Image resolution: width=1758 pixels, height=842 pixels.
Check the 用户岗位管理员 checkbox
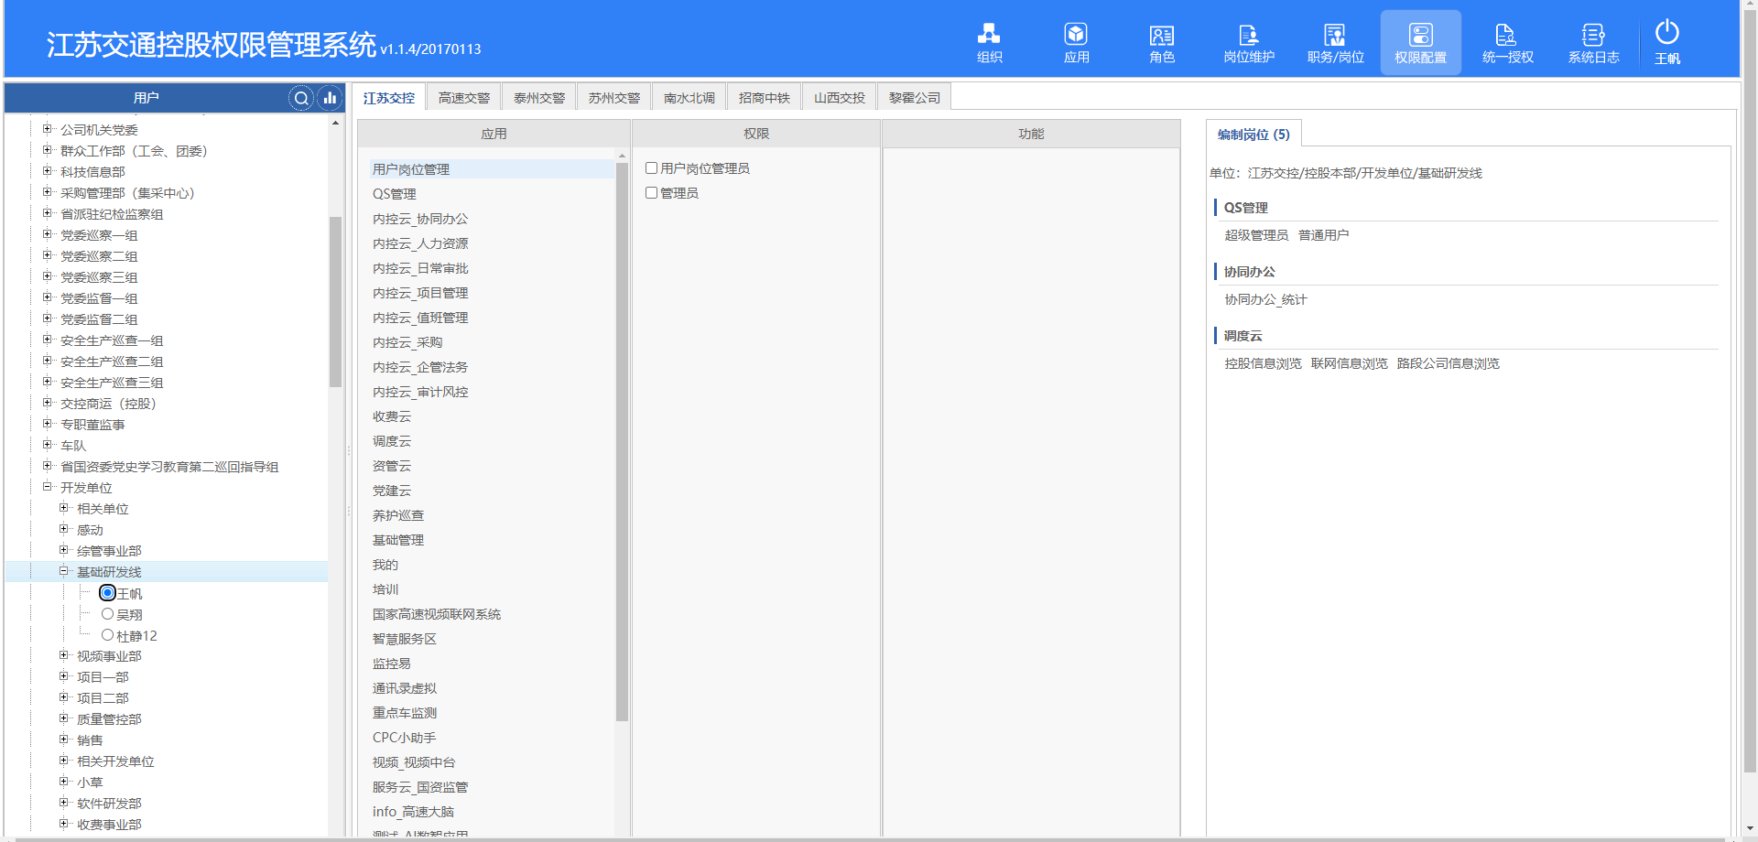click(x=652, y=168)
